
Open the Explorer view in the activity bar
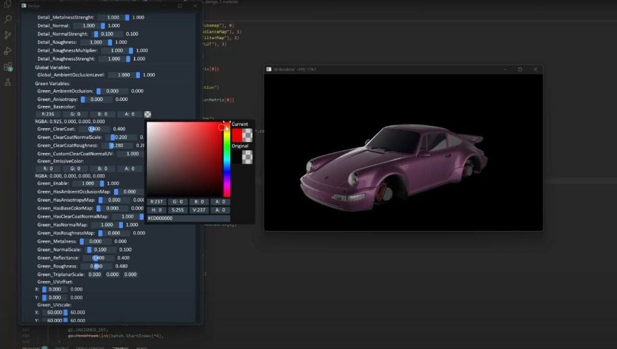(x=8, y=4)
